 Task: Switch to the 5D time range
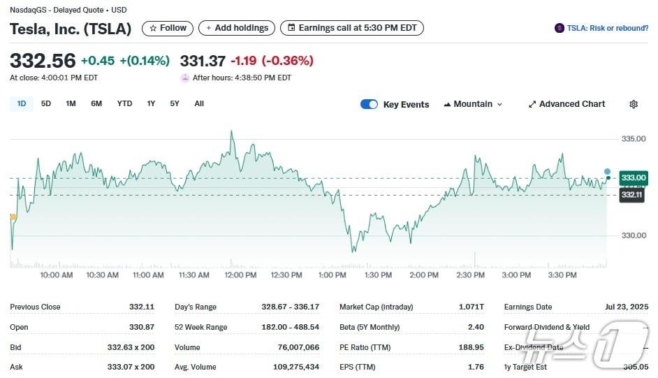click(46, 103)
